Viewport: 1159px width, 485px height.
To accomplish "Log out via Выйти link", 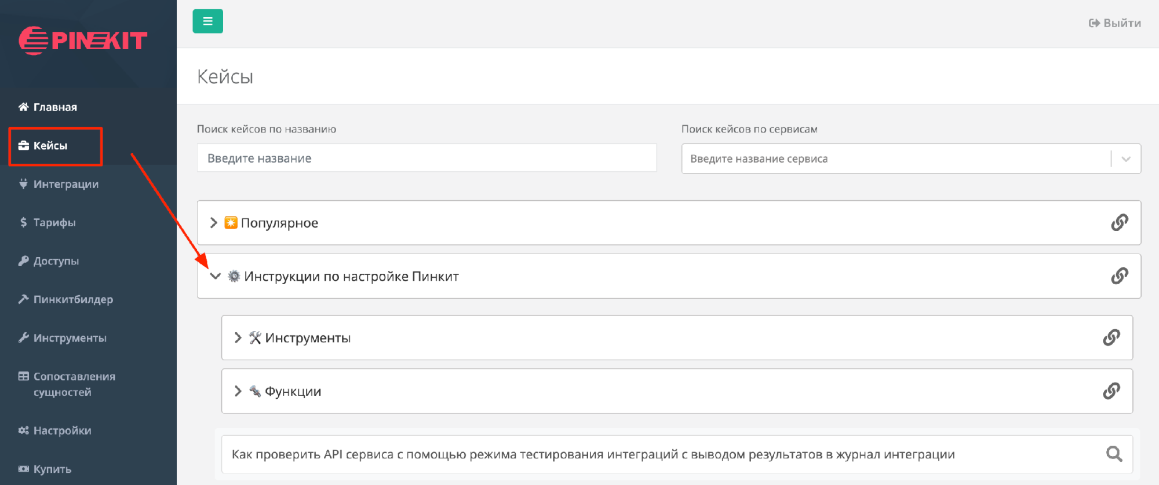I will coord(1114,23).
